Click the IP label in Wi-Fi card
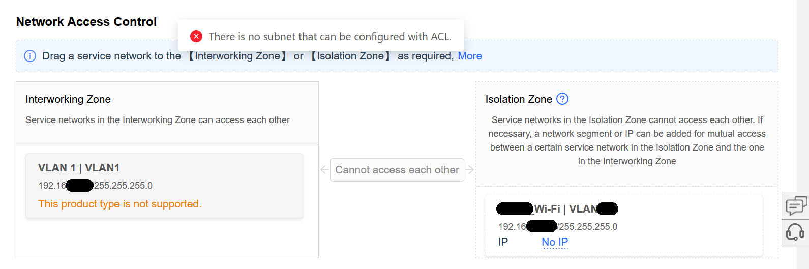This screenshot has height=269, width=809. (503, 242)
